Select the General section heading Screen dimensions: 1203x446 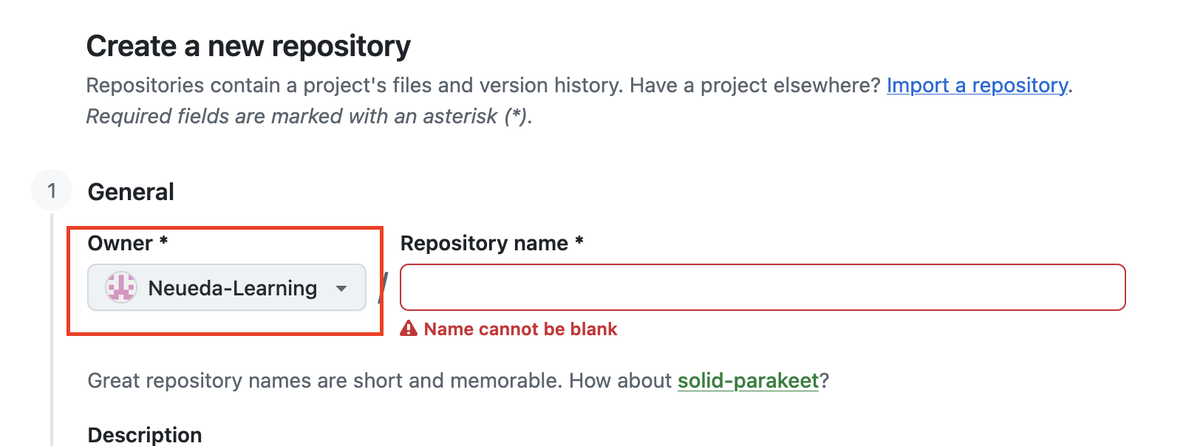pyautogui.click(x=131, y=192)
